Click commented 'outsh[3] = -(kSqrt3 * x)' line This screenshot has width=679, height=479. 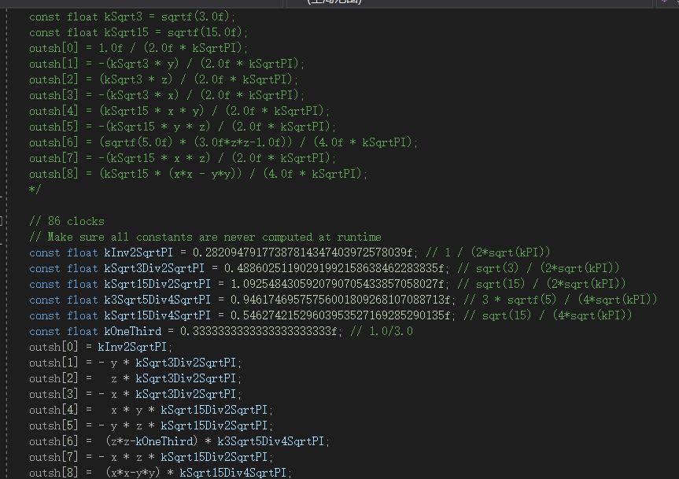167,95
